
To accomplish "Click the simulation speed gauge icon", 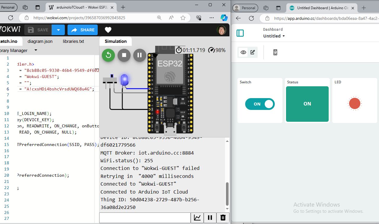I will tap(211, 50).
